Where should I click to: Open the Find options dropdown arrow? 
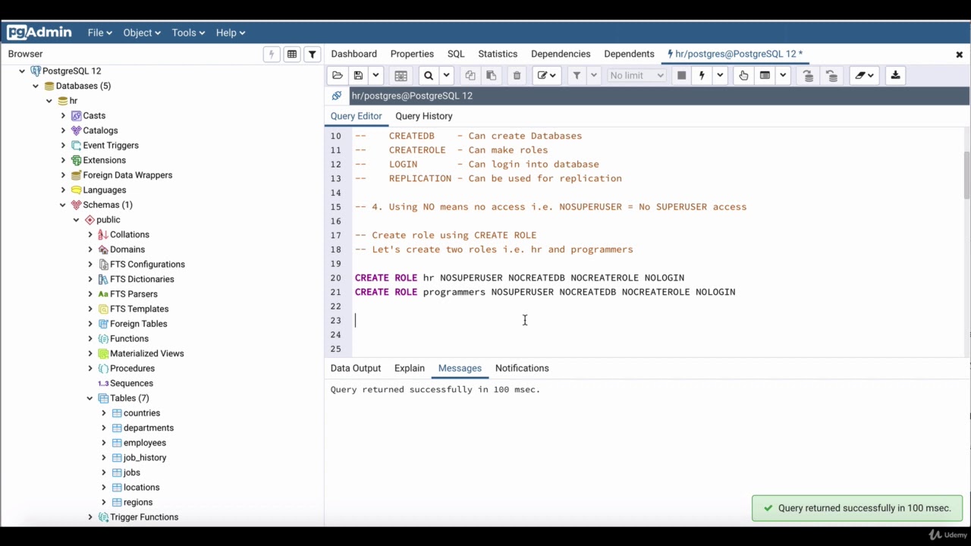[447, 75]
